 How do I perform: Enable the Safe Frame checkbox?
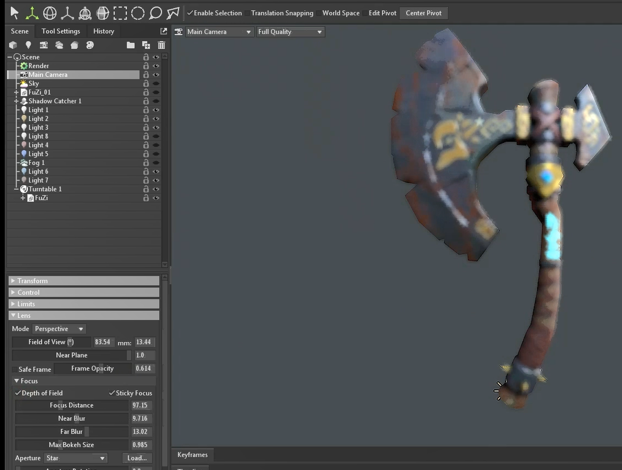point(15,369)
